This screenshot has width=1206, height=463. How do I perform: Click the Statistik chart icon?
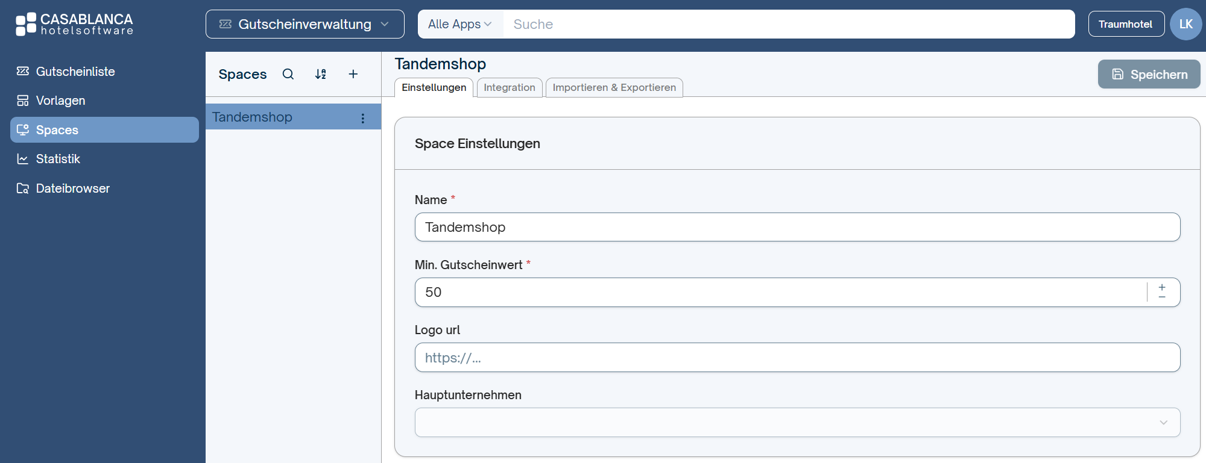tap(23, 159)
